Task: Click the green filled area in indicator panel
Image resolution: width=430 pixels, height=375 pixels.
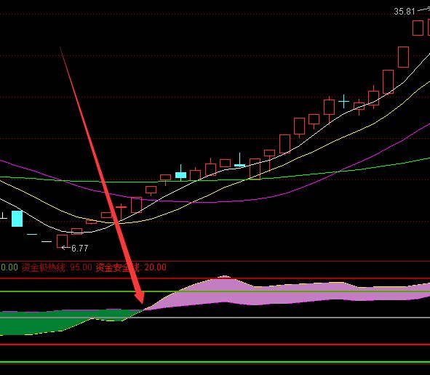Action: coord(55,322)
